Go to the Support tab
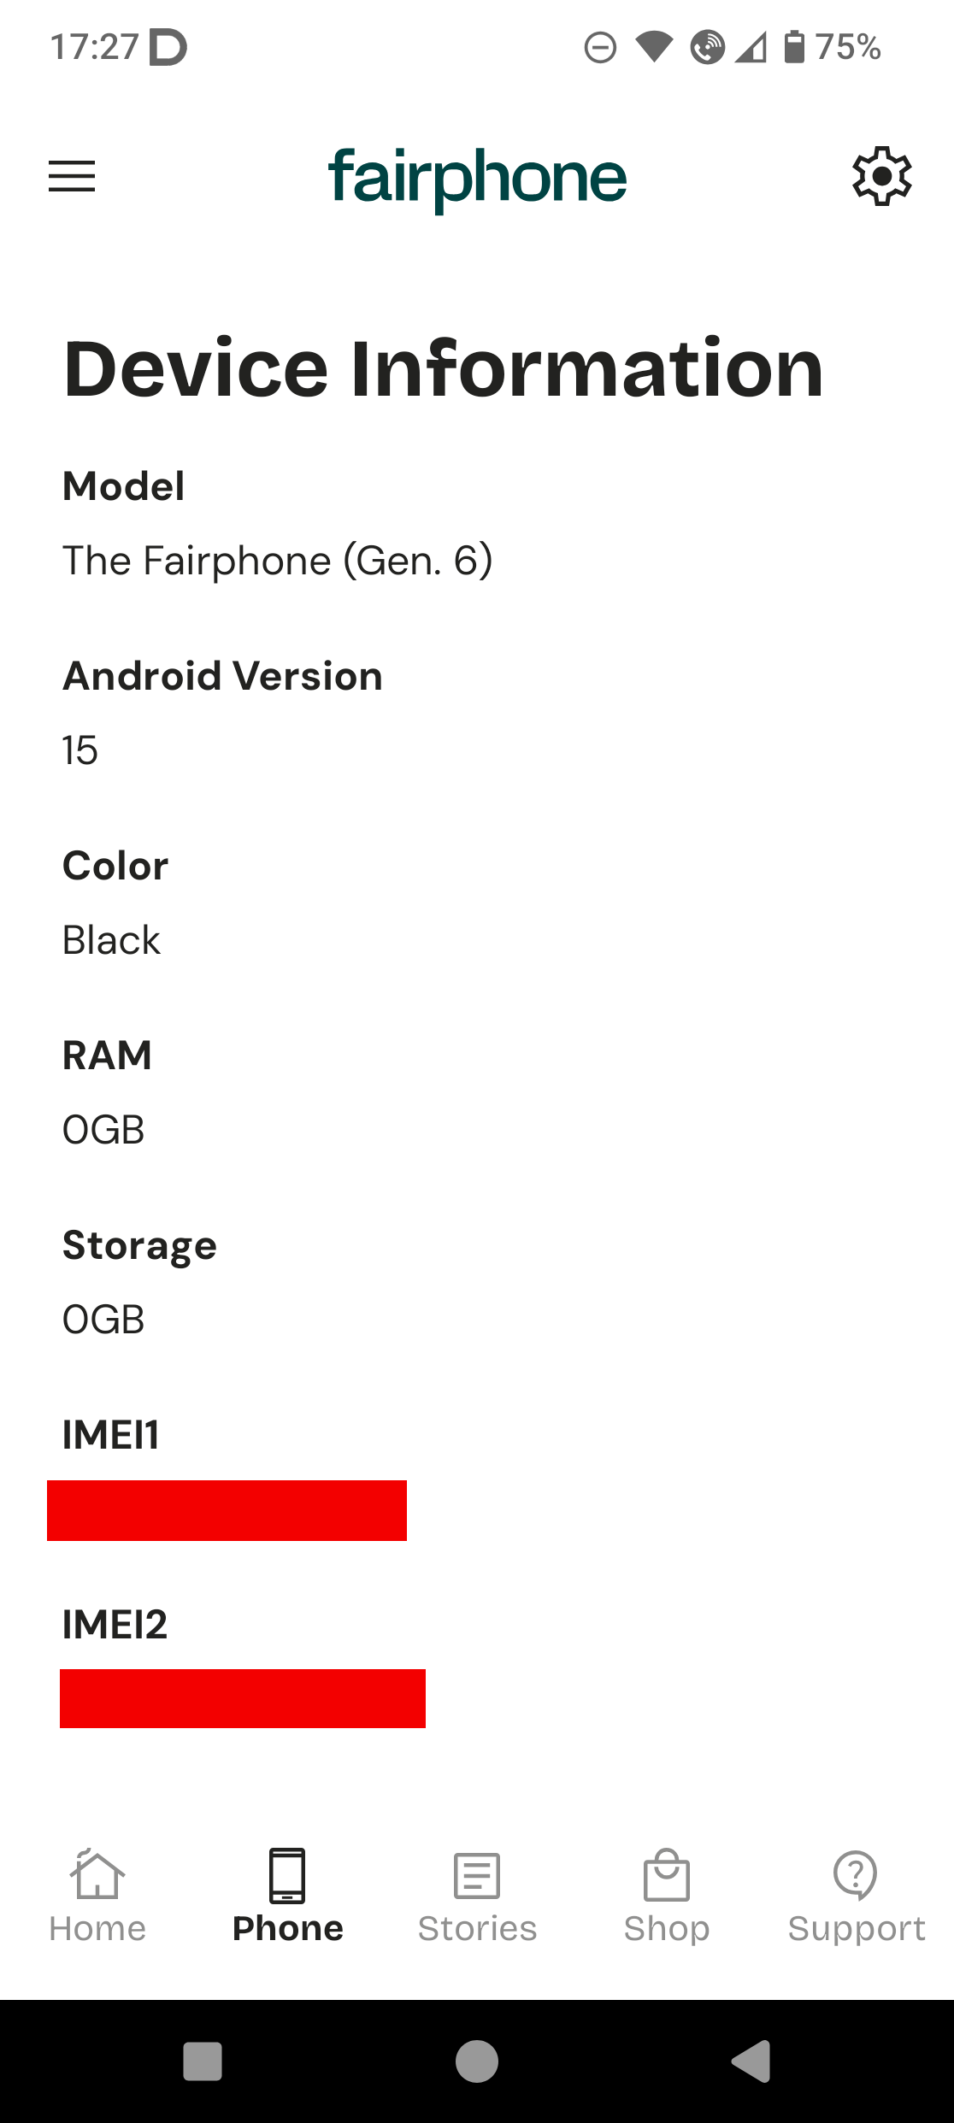954x2123 pixels. [856, 1928]
